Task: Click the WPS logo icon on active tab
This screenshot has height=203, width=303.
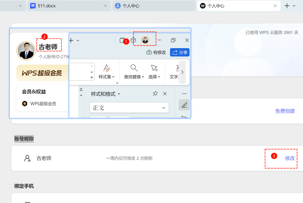Action: 202,6
